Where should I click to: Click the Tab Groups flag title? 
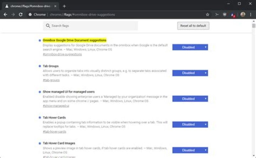[50, 66]
